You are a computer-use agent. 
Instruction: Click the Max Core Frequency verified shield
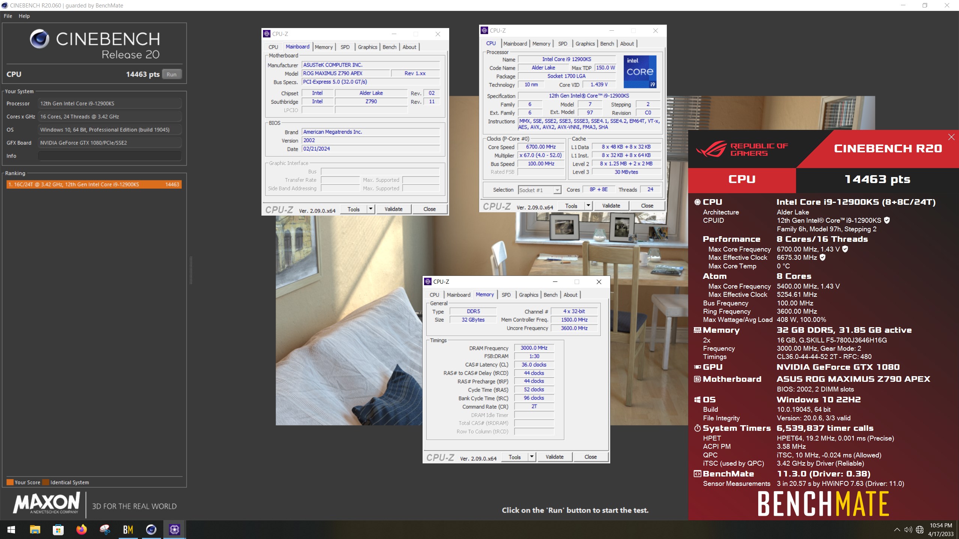845,249
